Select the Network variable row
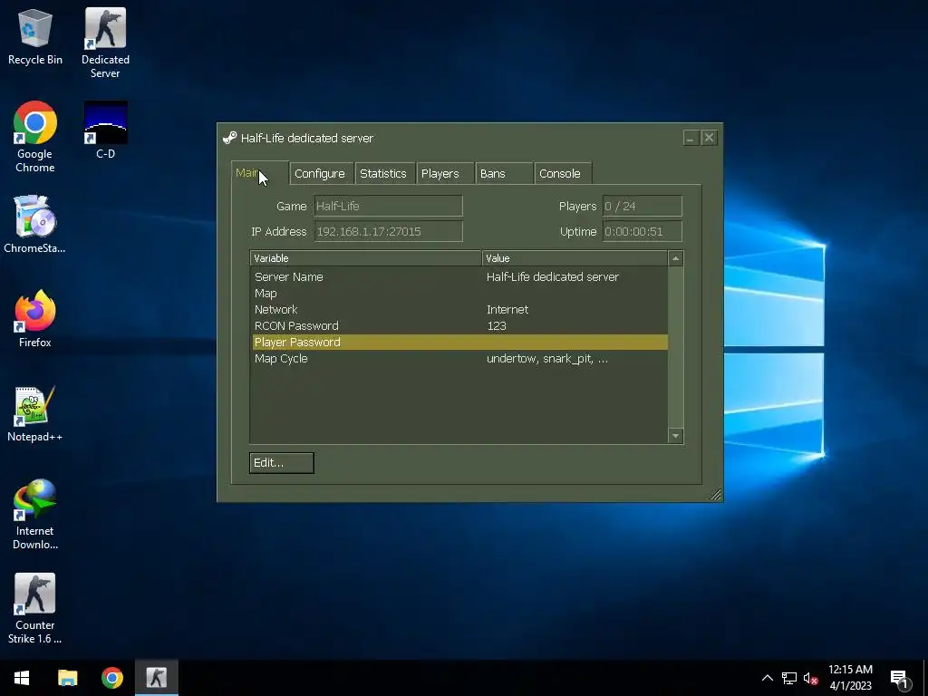928x696 pixels. pyautogui.click(x=459, y=310)
